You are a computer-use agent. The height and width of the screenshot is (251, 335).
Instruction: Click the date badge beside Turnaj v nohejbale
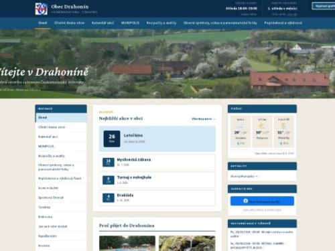click(109, 180)
